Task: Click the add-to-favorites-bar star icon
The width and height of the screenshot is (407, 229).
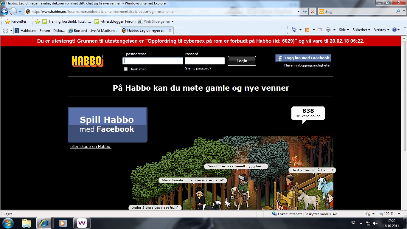Action: (38, 21)
